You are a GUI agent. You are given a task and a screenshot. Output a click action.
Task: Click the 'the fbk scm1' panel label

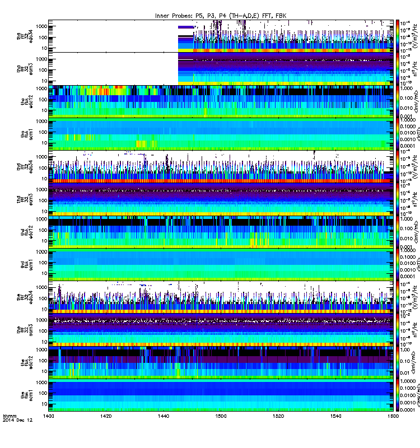coord(27,395)
